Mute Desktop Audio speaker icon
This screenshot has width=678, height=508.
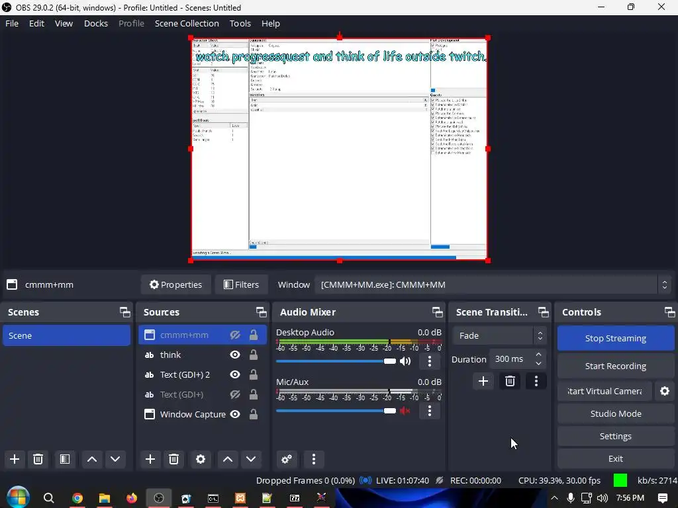point(405,361)
